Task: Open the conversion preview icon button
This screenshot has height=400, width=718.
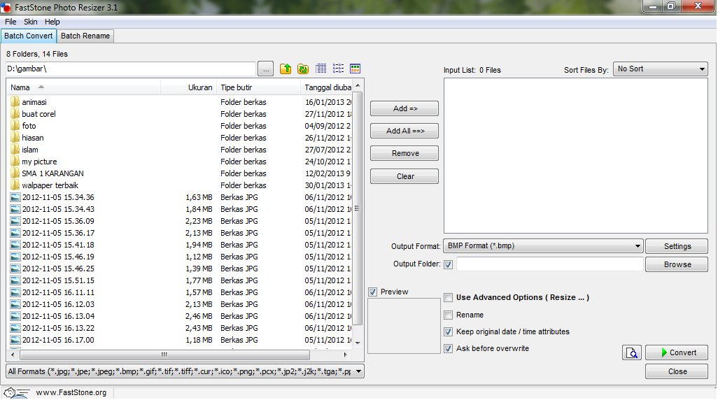Action: pyautogui.click(x=631, y=353)
